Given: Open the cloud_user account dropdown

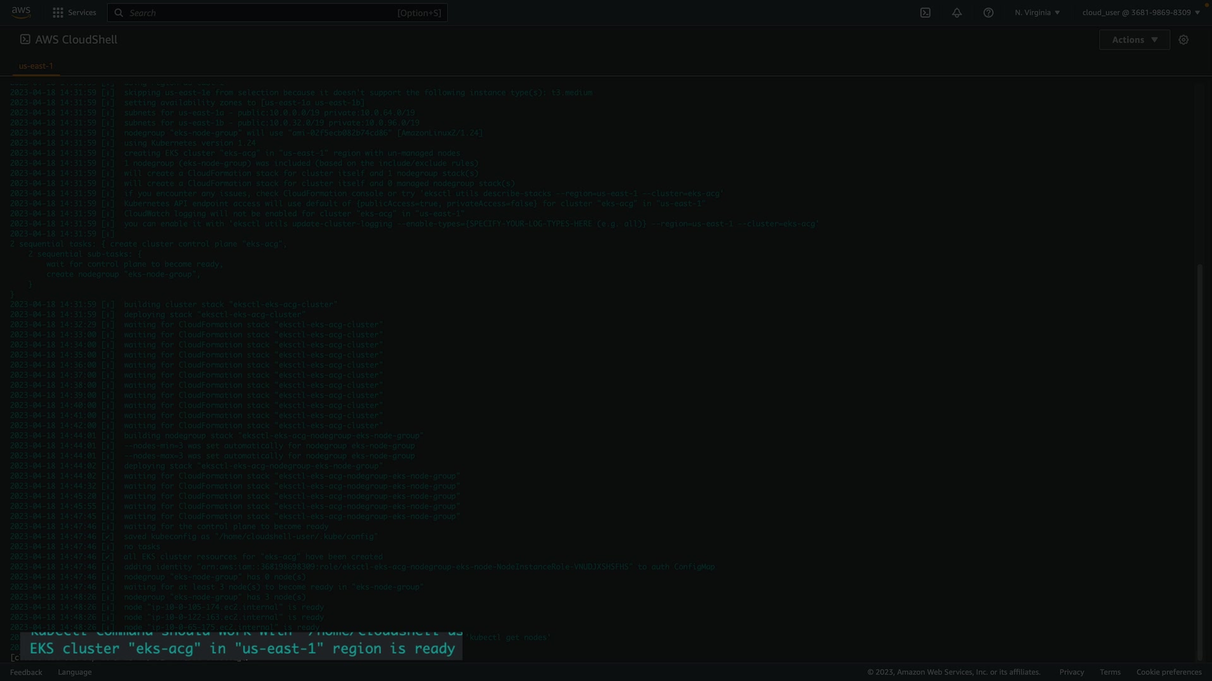Looking at the screenshot, I should (x=1141, y=13).
